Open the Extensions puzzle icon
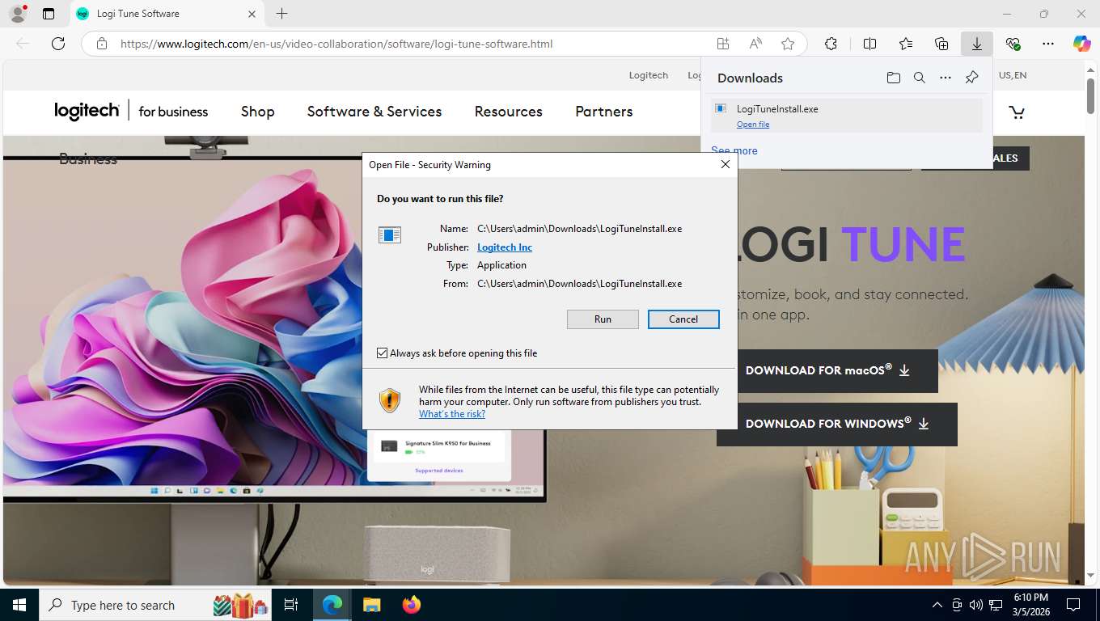The image size is (1100, 621). coord(831,44)
